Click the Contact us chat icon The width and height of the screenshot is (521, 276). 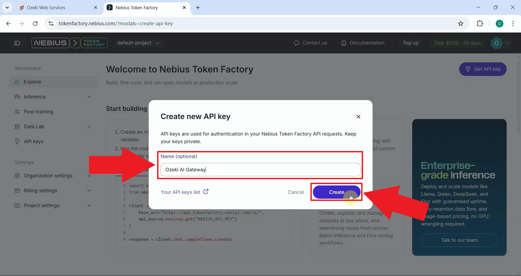(x=297, y=43)
